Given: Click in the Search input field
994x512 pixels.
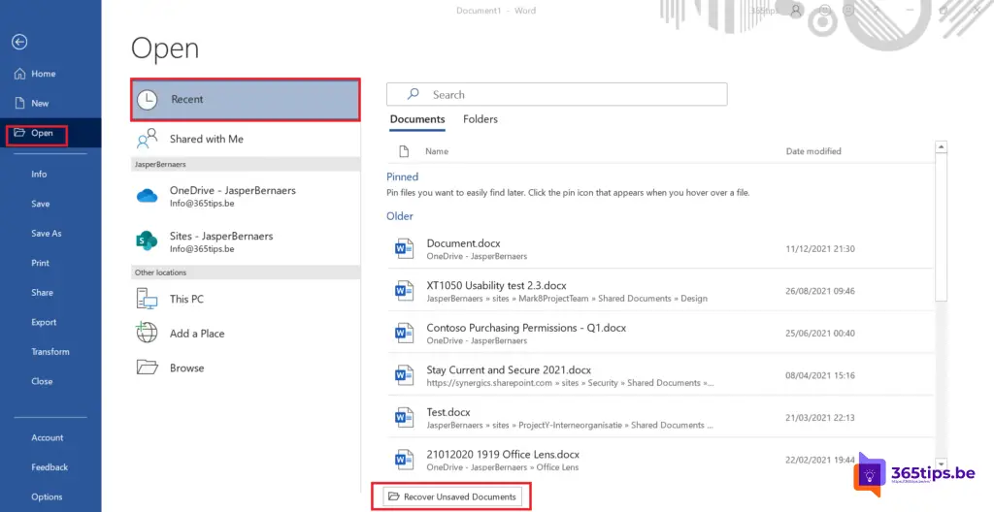Looking at the screenshot, I should point(556,94).
